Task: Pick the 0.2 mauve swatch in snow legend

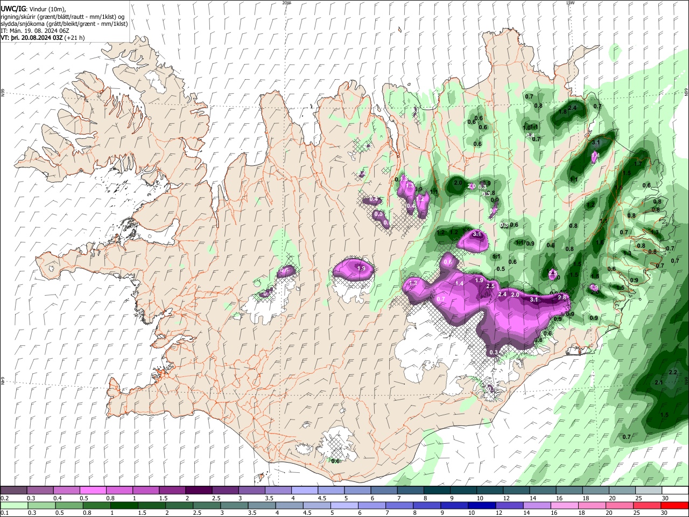Action: point(13,491)
